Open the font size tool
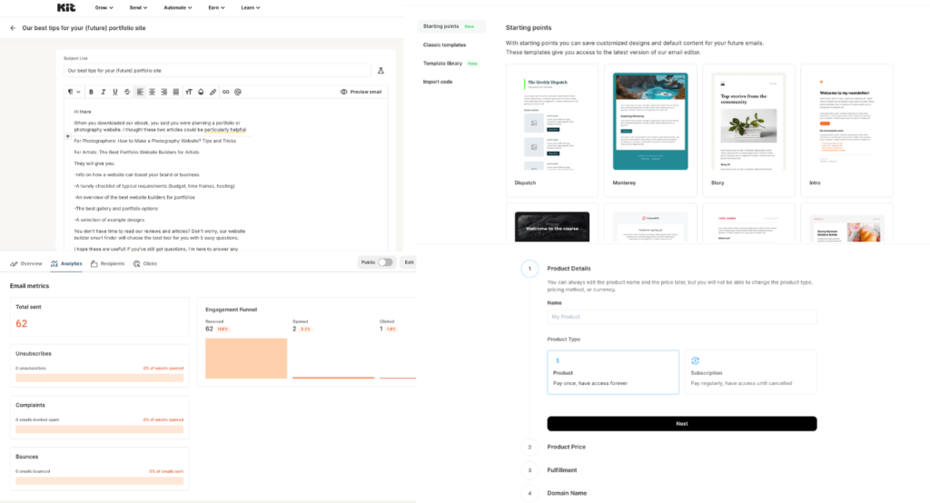 point(189,92)
